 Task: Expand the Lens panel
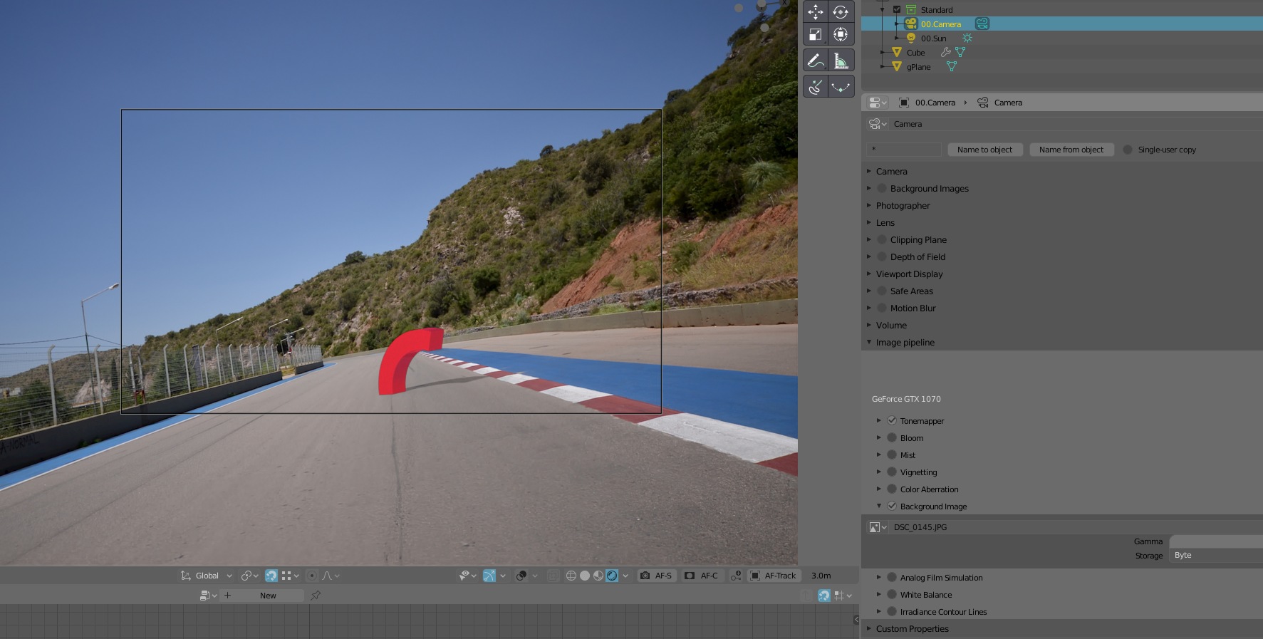pos(885,222)
